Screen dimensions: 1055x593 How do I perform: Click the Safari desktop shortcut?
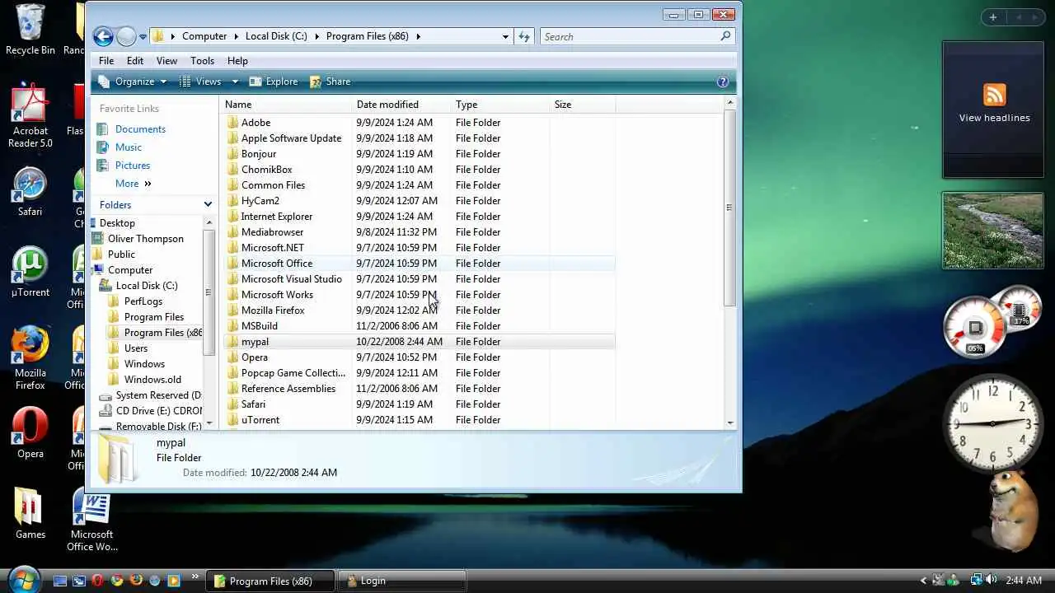[x=30, y=193]
